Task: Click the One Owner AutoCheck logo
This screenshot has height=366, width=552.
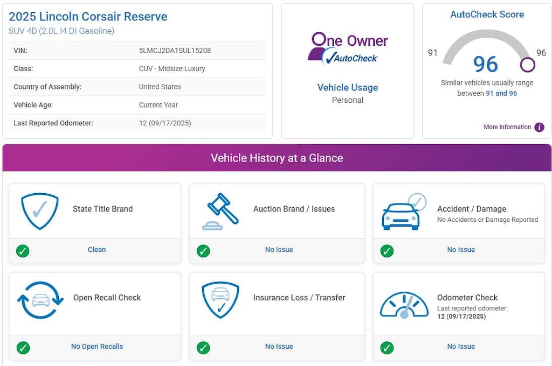Action: [348, 48]
